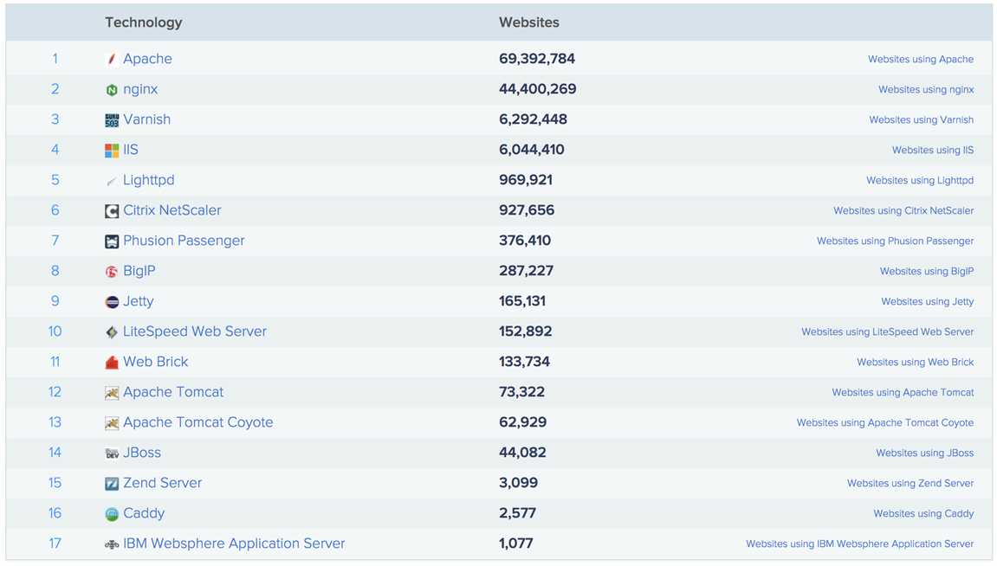The height and width of the screenshot is (566, 997).
Task: Follow 'Websites using IIS' link
Action: point(933,150)
